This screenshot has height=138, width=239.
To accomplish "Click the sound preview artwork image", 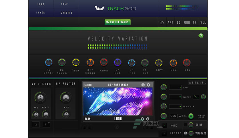I will (118, 102).
